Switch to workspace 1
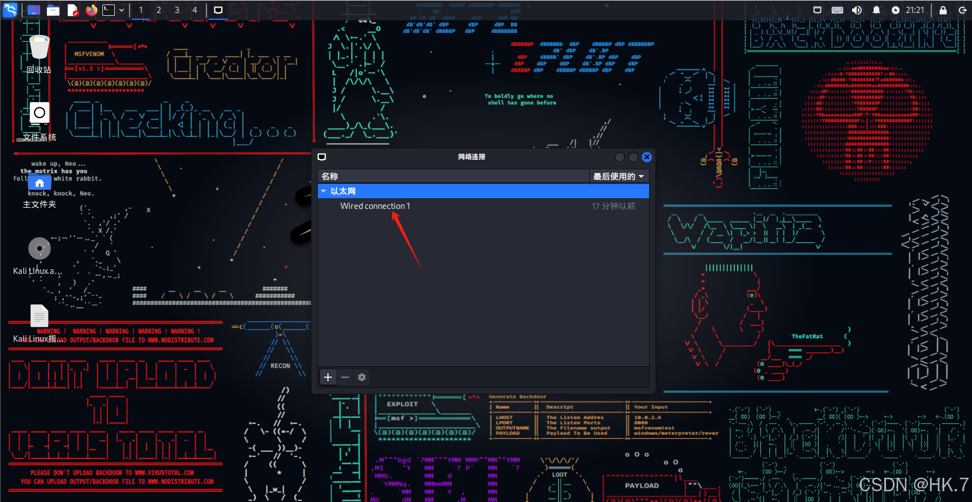972x502 pixels. 141,10
